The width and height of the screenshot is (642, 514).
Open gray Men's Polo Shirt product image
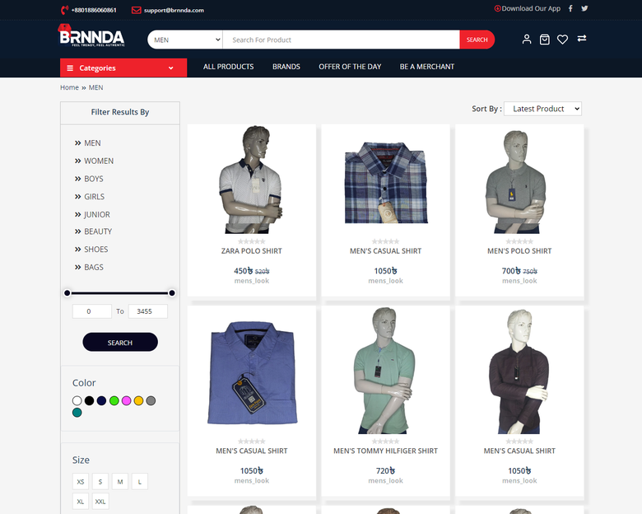[x=516, y=182]
